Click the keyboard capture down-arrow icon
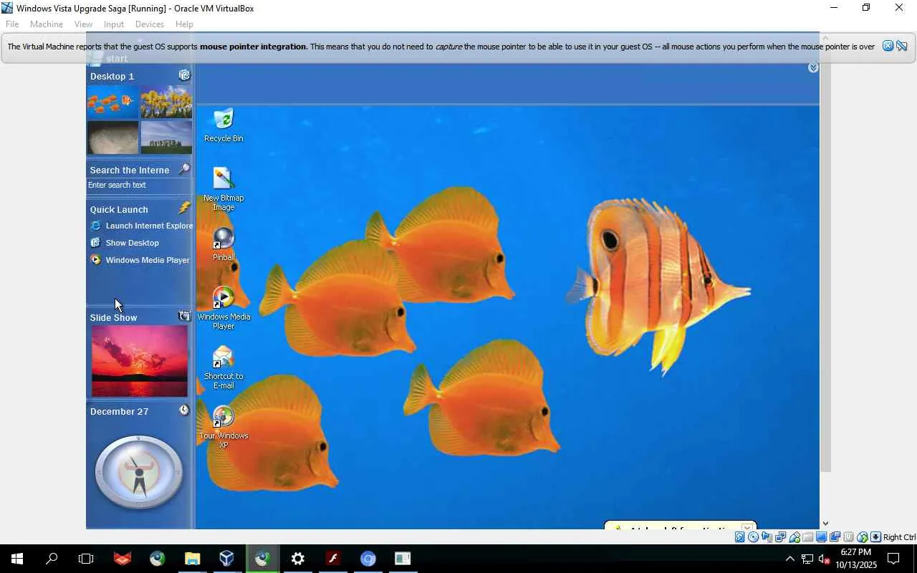The width and height of the screenshot is (917, 573). pyautogui.click(x=875, y=537)
